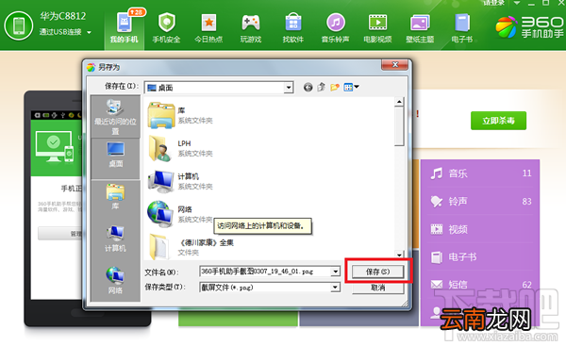This screenshot has width=566, height=346.
Task: Click the 立即杀毒 button
Action: (x=498, y=121)
